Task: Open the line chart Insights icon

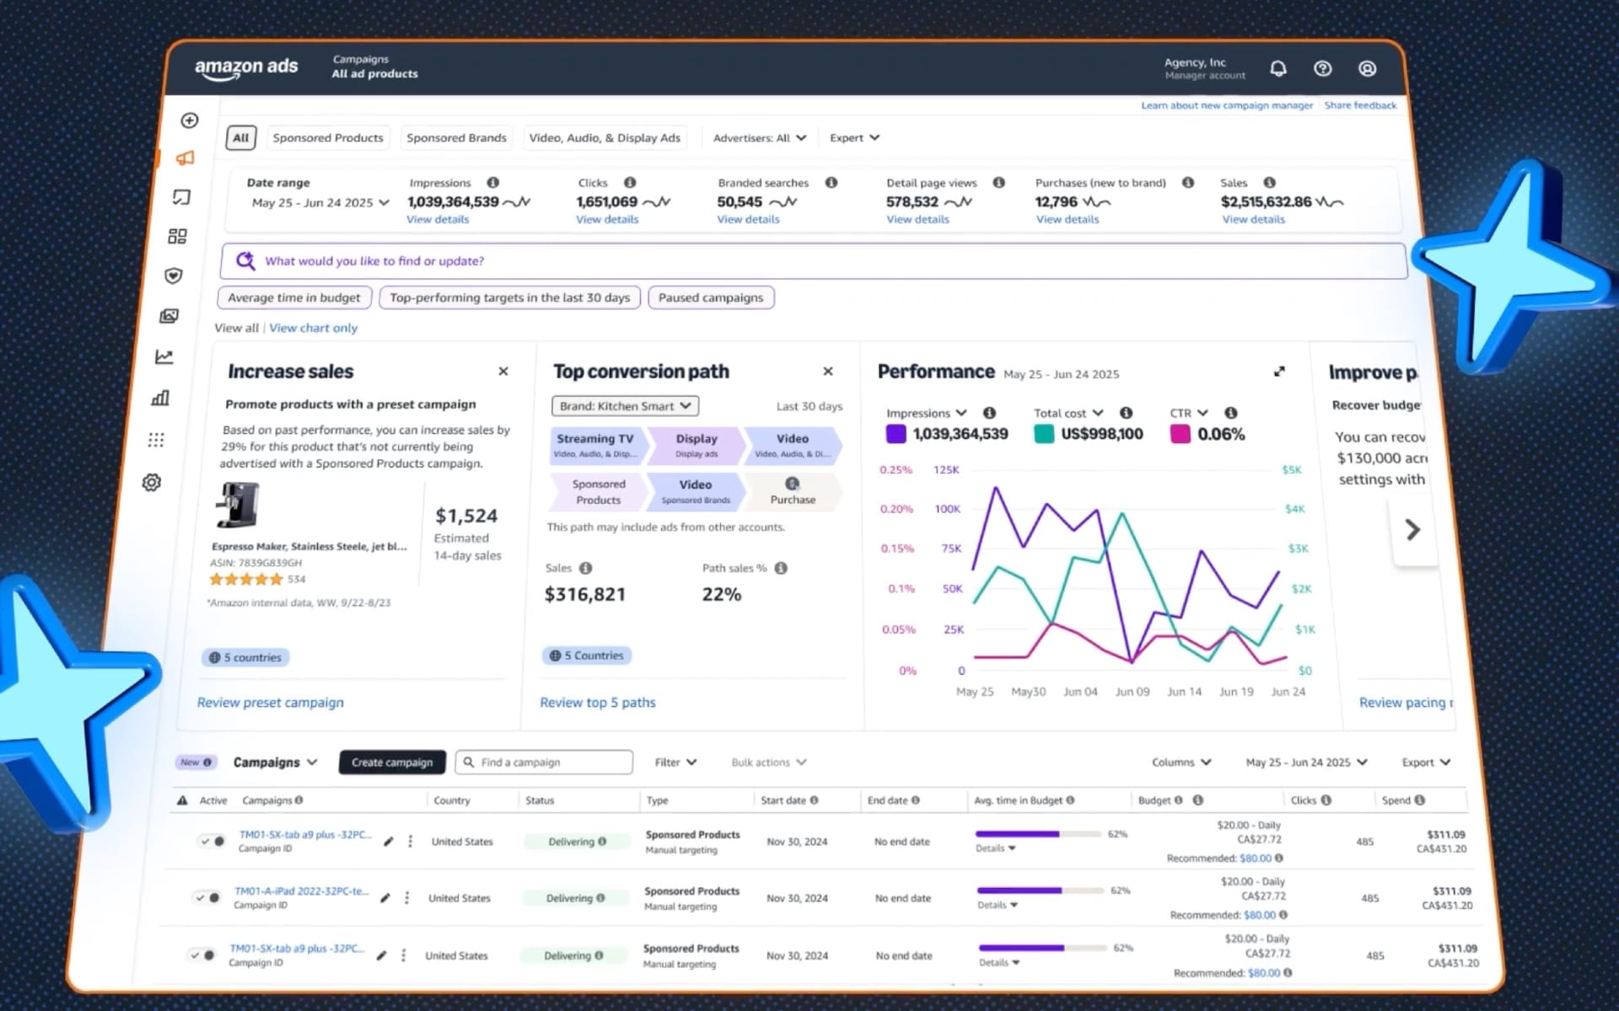Action: 164,356
